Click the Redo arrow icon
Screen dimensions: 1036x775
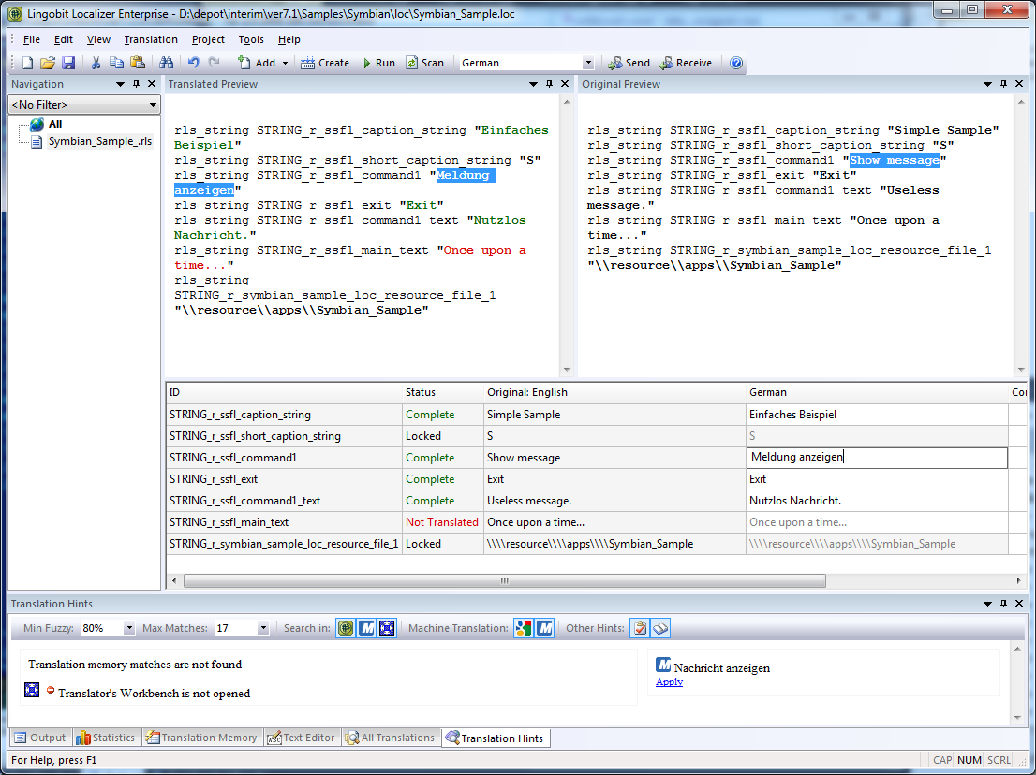[x=215, y=63]
